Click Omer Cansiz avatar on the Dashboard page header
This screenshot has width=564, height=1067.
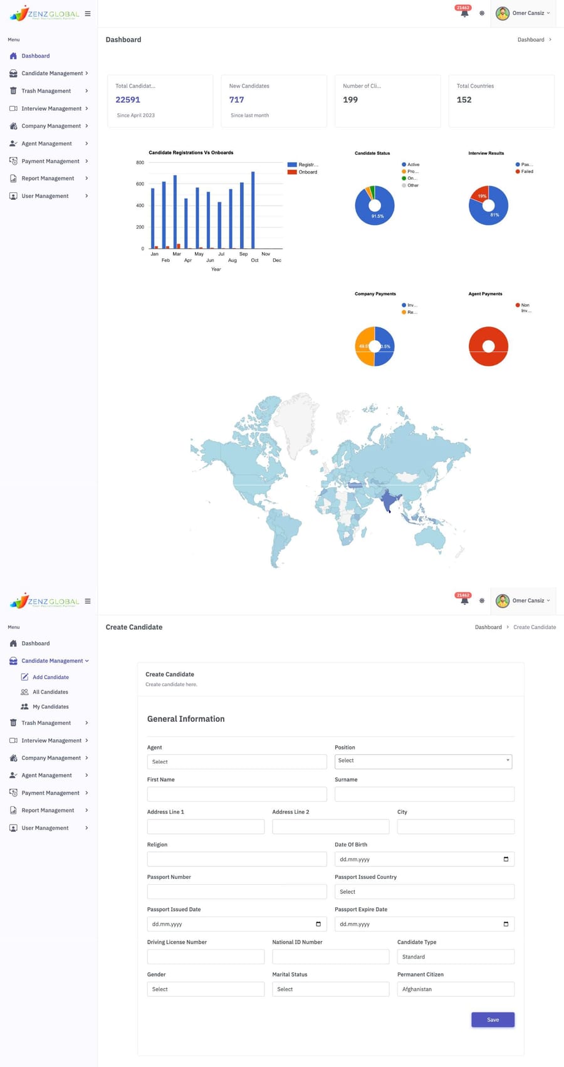[503, 13]
